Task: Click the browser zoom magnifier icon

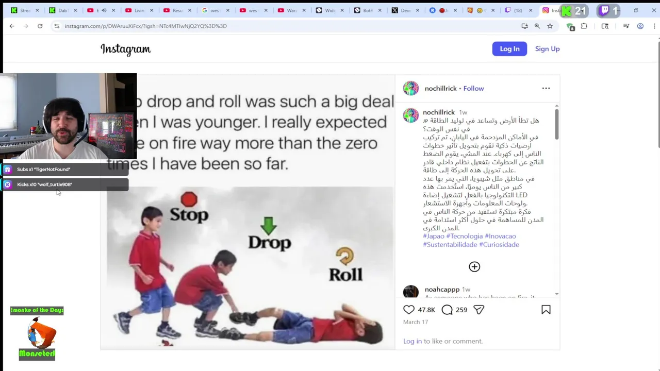Action: (x=537, y=26)
